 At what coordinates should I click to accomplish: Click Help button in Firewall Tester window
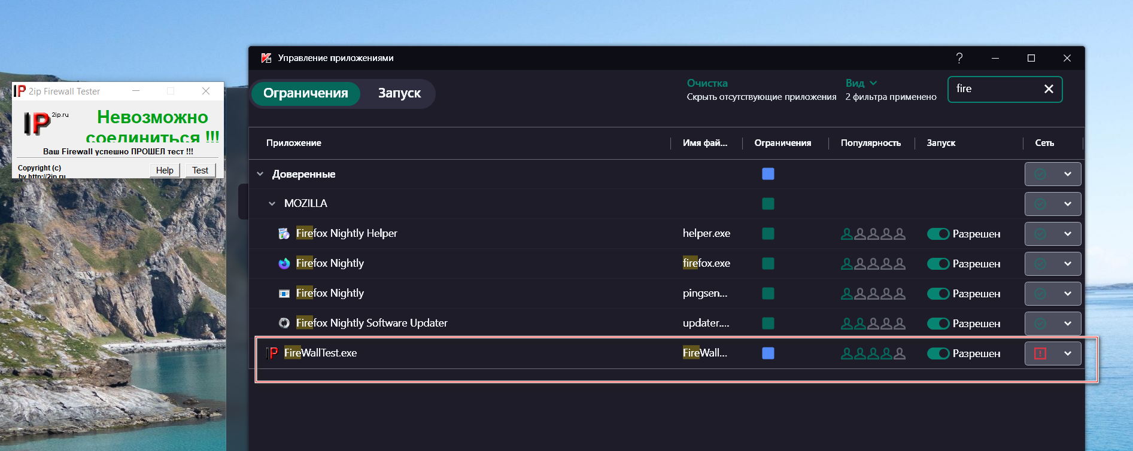click(165, 170)
